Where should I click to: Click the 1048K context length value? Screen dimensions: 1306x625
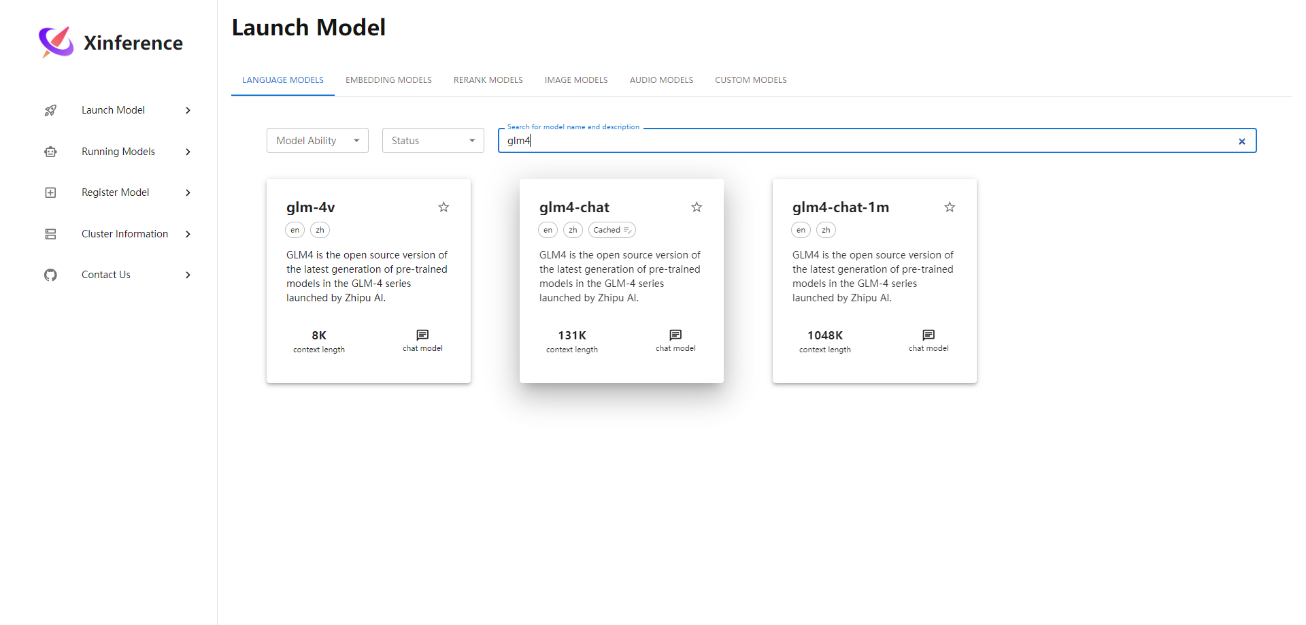(x=825, y=335)
